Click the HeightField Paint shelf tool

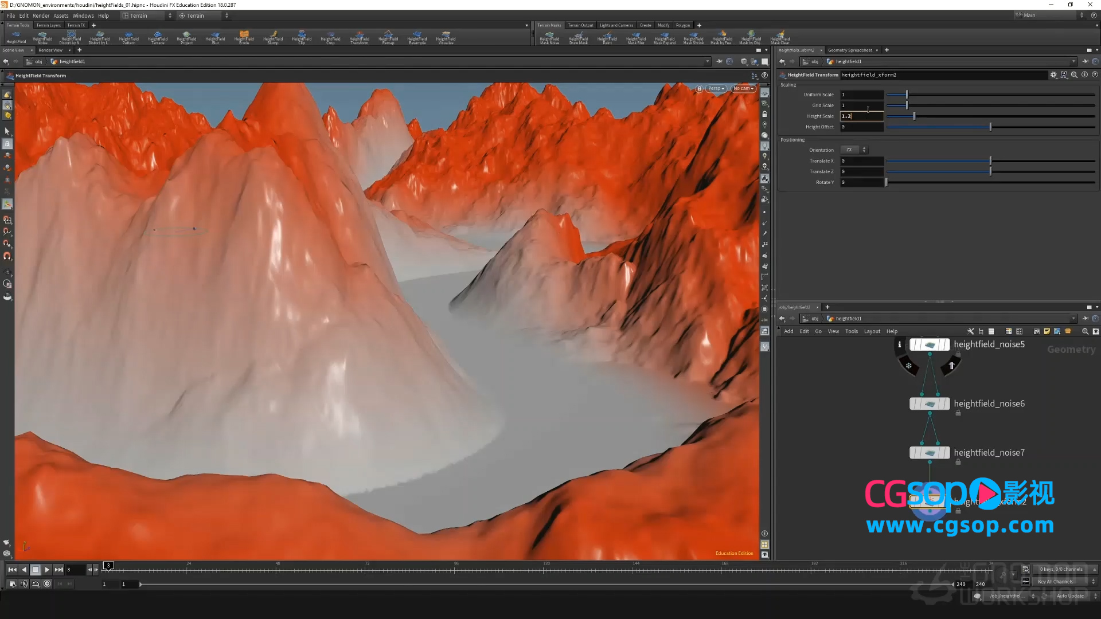point(607,37)
